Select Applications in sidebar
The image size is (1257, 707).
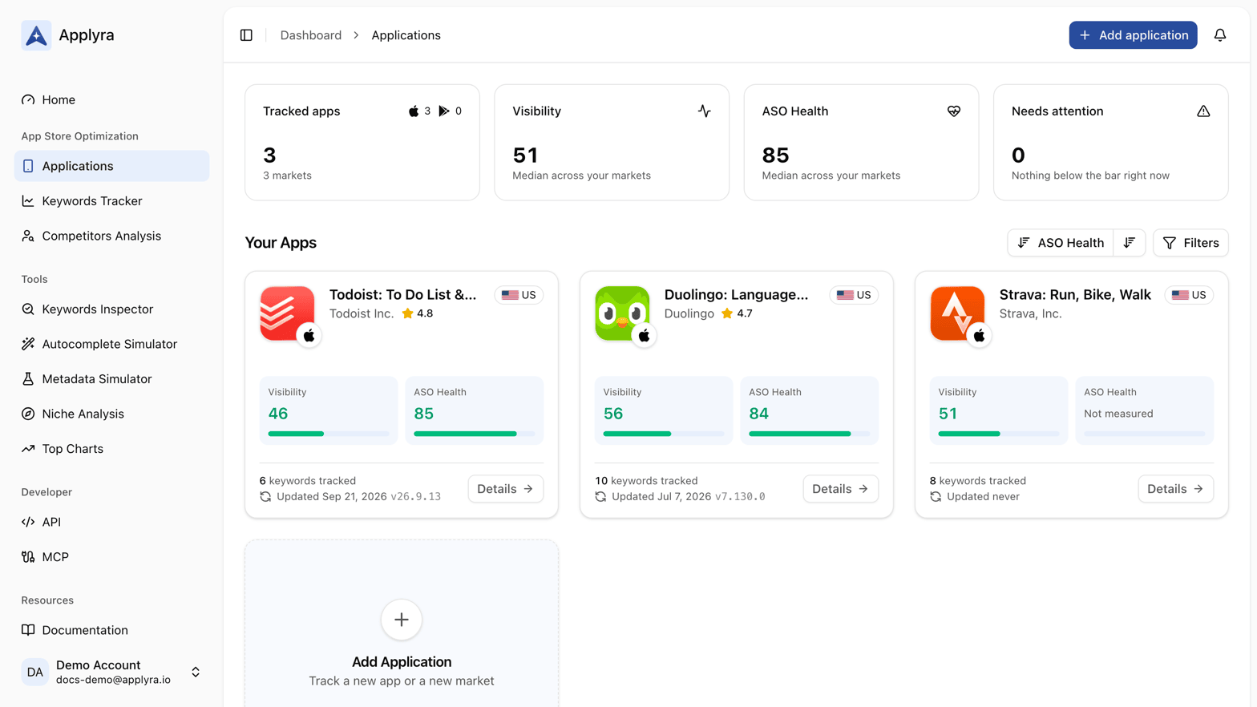(111, 166)
